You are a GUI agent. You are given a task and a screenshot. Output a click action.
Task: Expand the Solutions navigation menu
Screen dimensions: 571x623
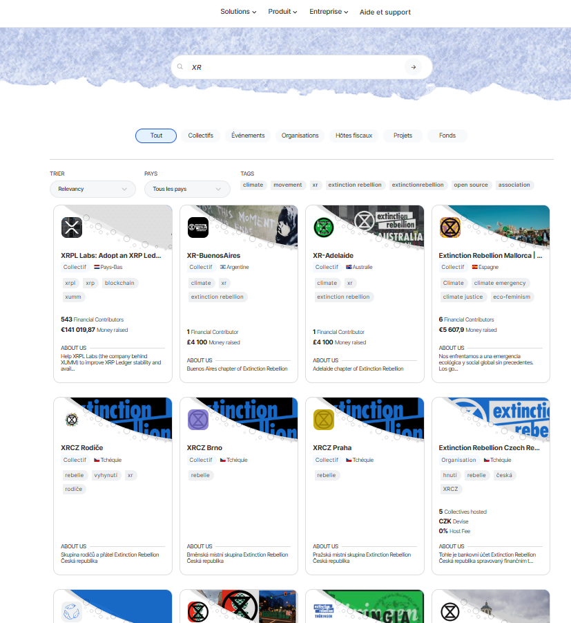coord(238,12)
